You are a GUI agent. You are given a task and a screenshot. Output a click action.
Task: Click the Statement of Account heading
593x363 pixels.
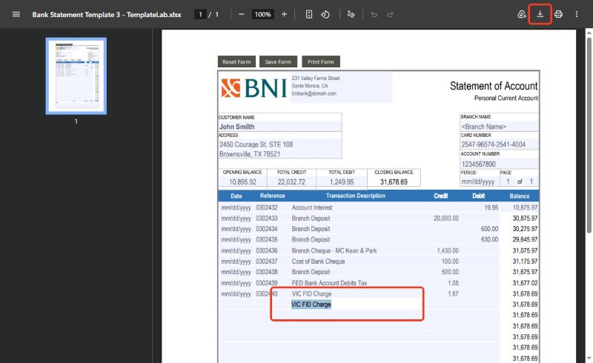point(494,86)
